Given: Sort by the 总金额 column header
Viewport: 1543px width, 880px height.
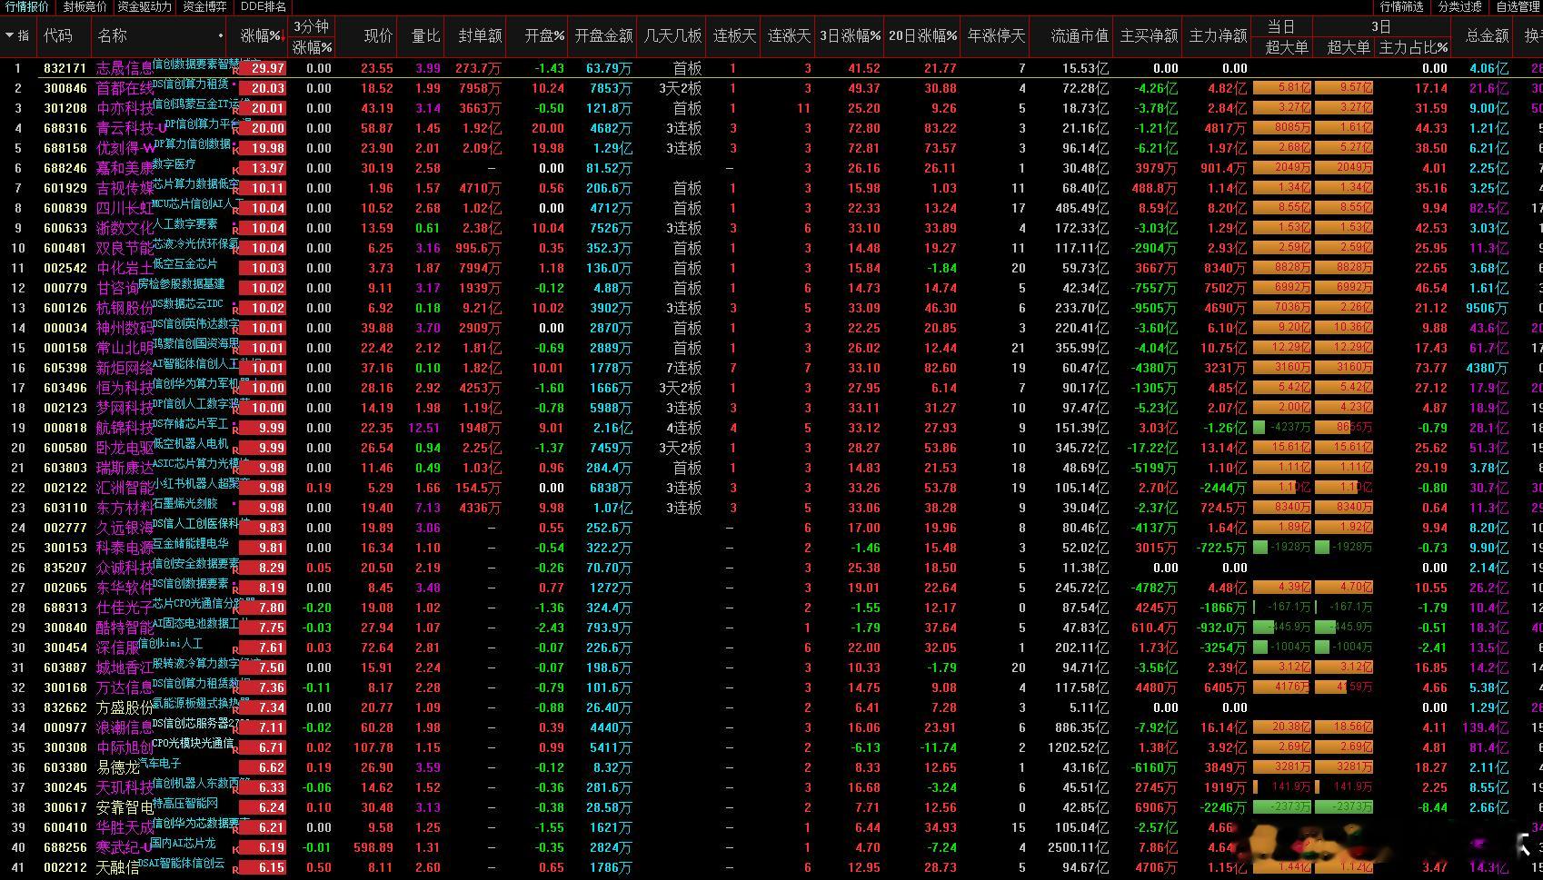Looking at the screenshot, I should 1487,35.
